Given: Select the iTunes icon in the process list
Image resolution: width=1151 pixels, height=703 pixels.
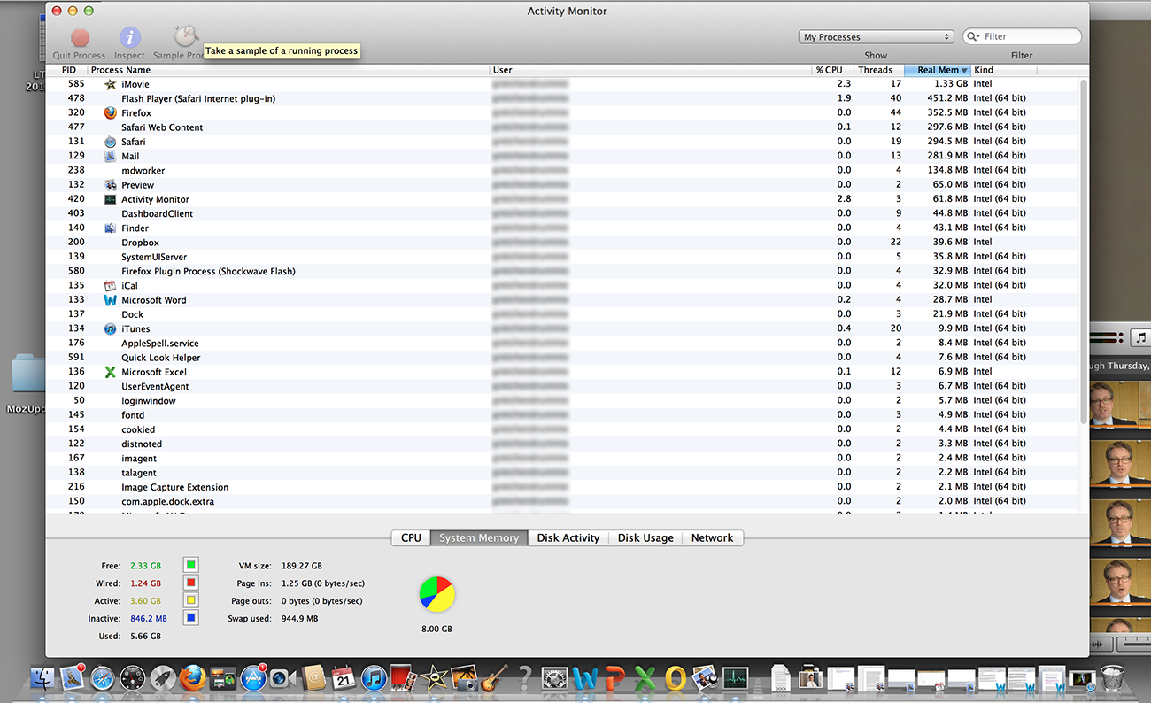Looking at the screenshot, I should pyautogui.click(x=110, y=328).
